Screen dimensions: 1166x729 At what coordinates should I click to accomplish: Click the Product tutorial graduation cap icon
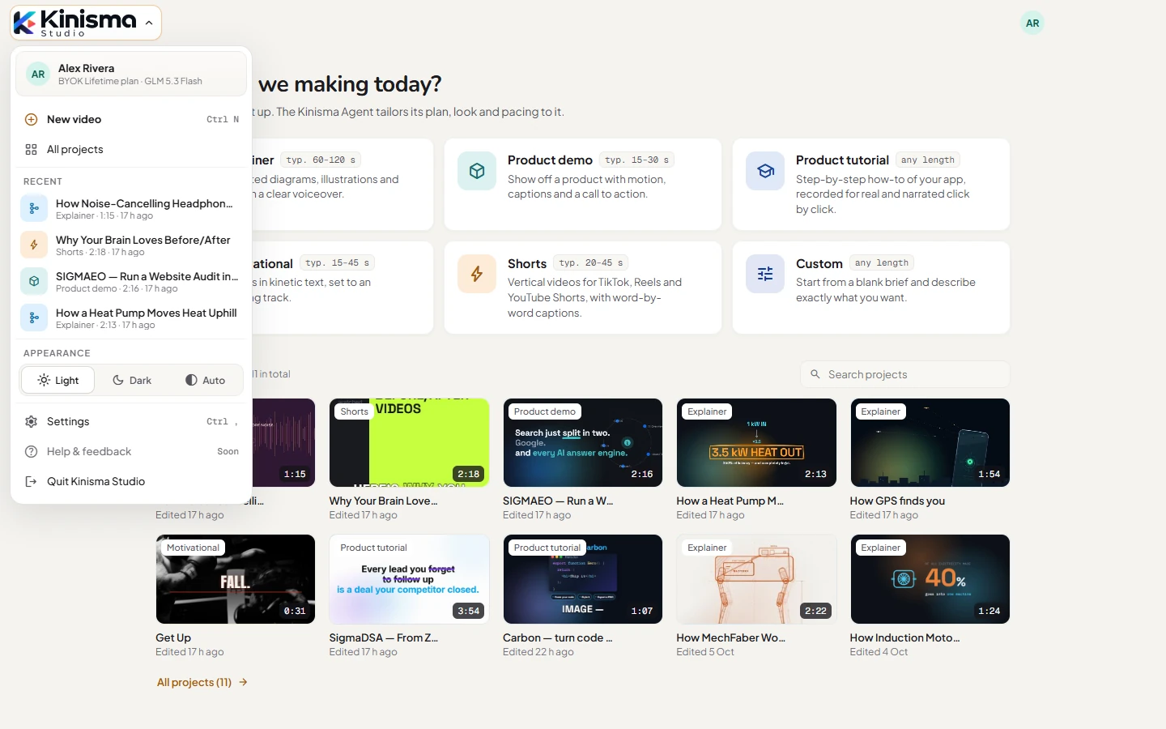pos(765,171)
